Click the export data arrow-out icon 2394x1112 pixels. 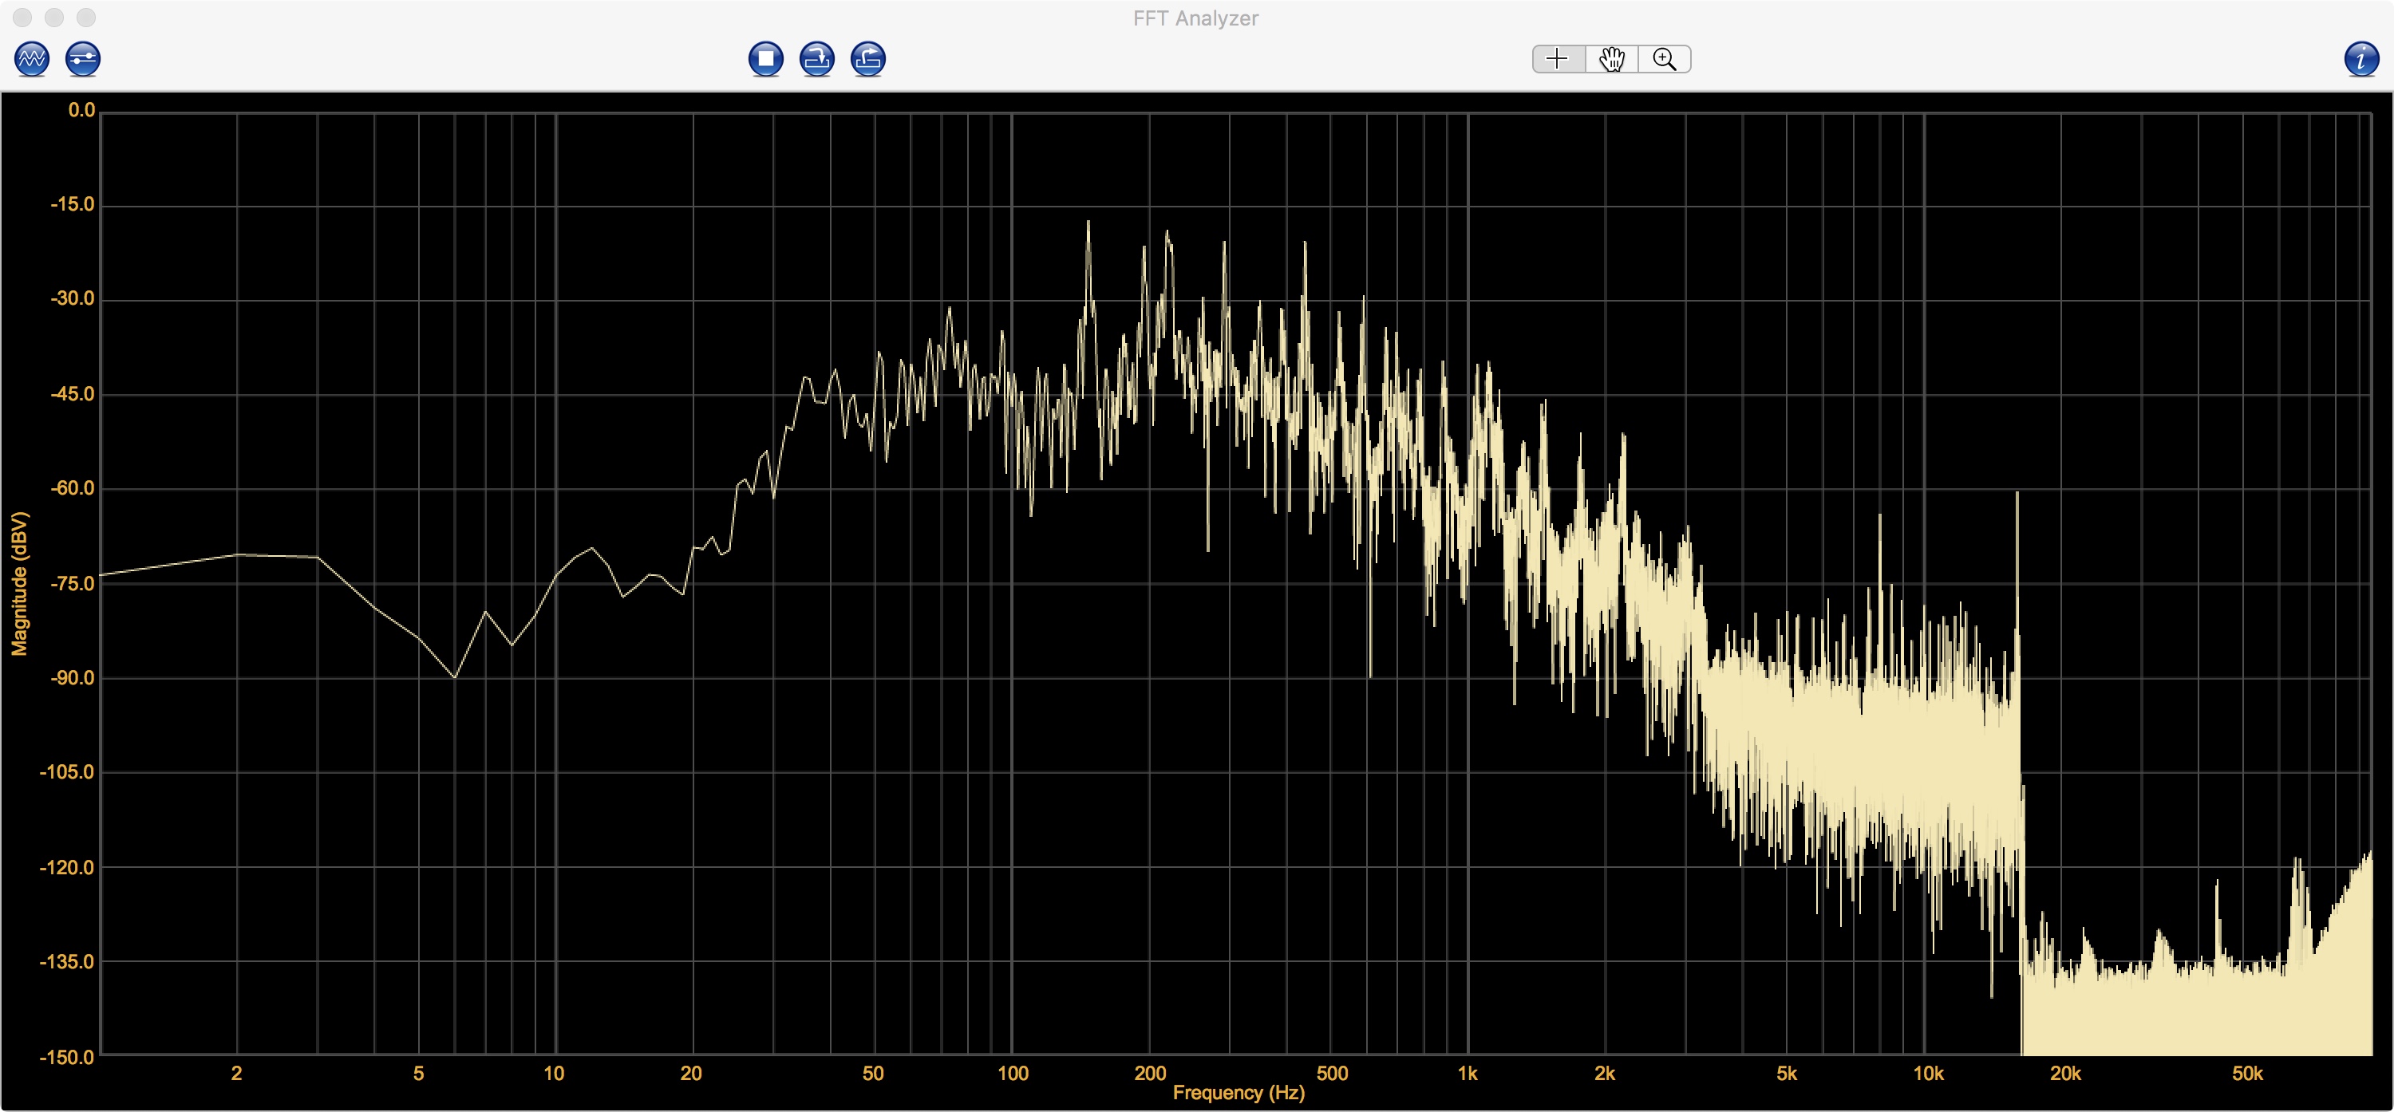click(868, 58)
